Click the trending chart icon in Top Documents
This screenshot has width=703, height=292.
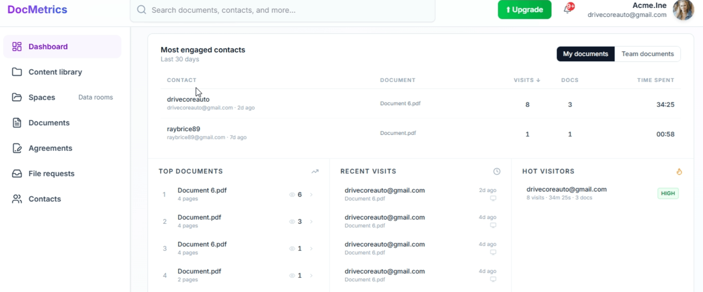point(315,171)
